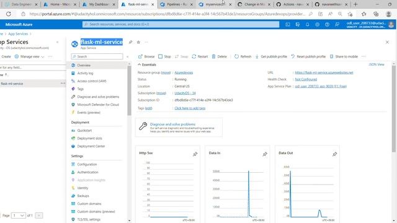Focus the resource menu Search field
This screenshot has height=223, width=397.
click(97, 56)
